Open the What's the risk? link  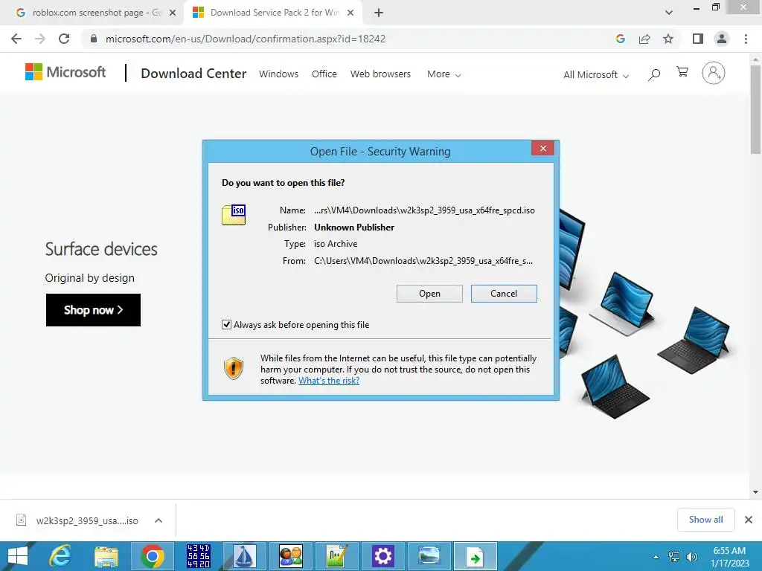328,381
